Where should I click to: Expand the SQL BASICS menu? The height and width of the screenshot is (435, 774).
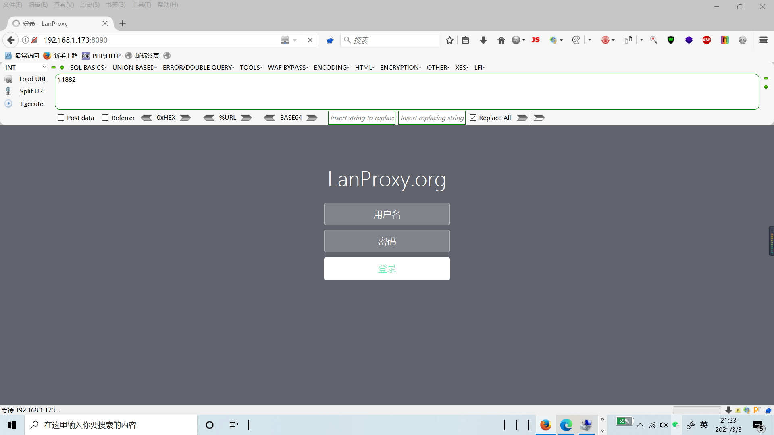pyautogui.click(x=88, y=67)
